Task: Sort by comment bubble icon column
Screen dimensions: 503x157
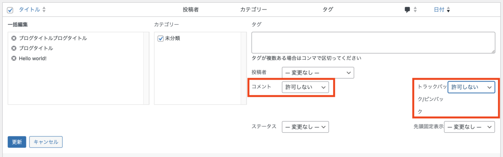Action: pyautogui.click(x=408, y=10)
